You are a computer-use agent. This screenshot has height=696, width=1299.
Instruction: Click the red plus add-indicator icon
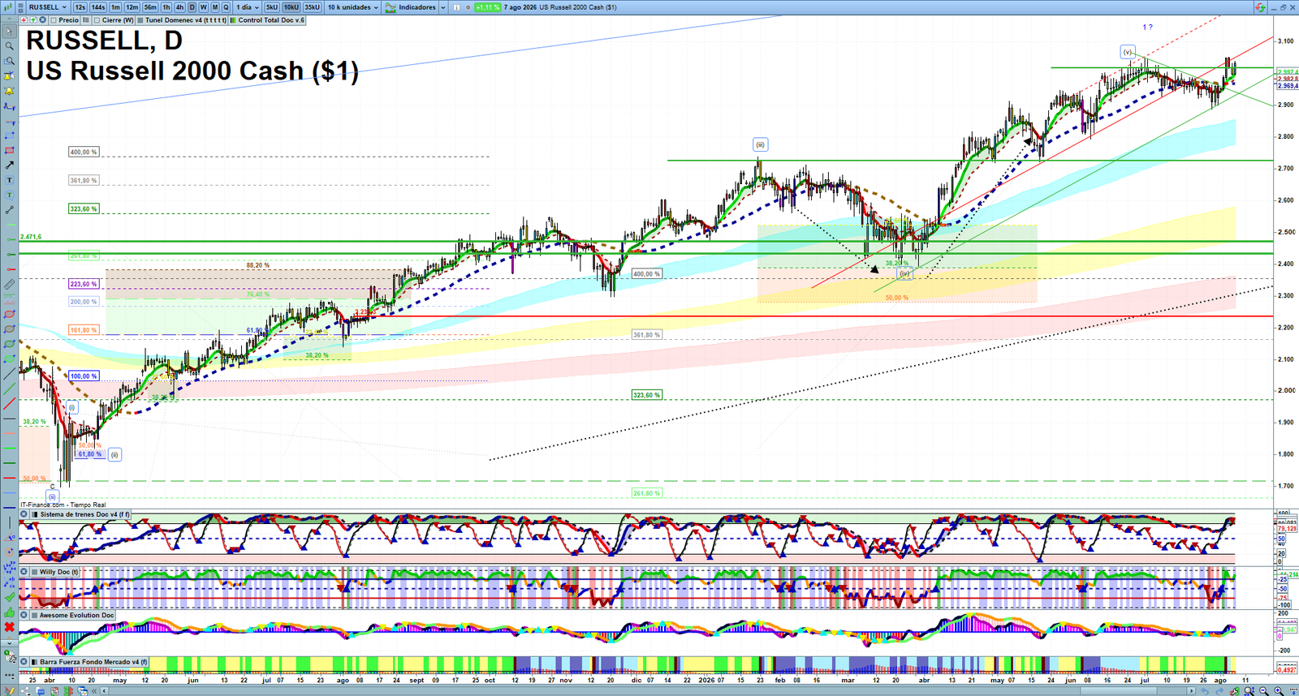24,20
